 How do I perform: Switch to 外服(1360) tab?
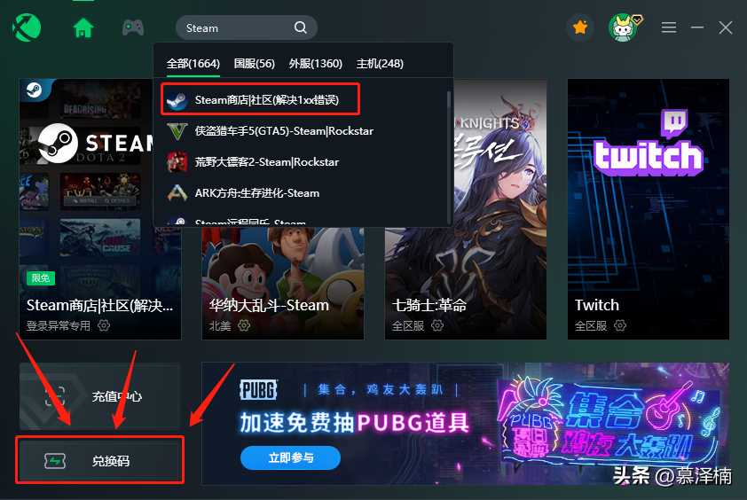315,63
